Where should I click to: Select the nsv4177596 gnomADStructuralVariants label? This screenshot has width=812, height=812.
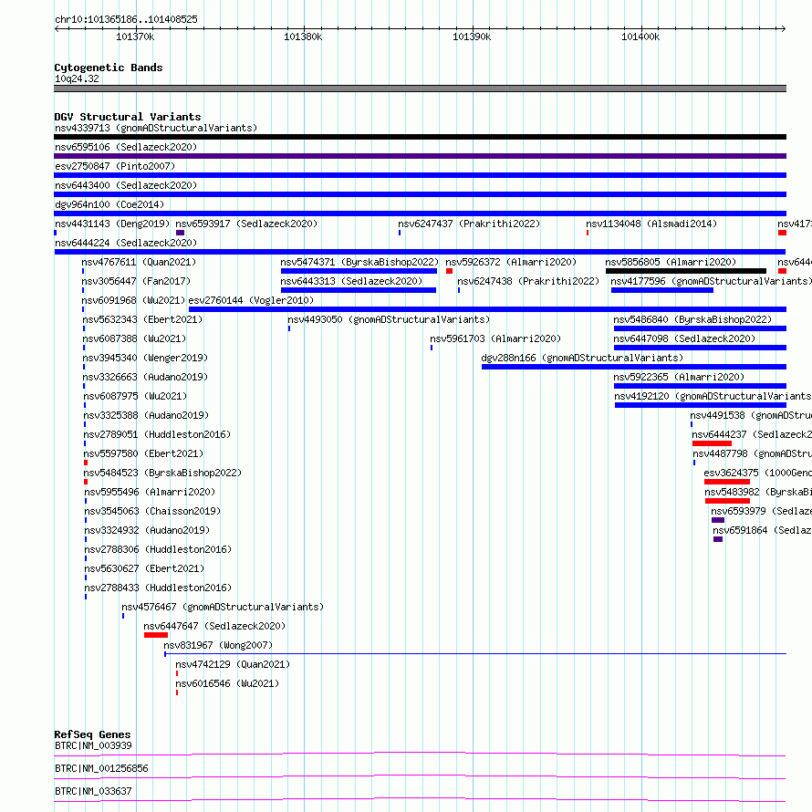pos(712,281)
